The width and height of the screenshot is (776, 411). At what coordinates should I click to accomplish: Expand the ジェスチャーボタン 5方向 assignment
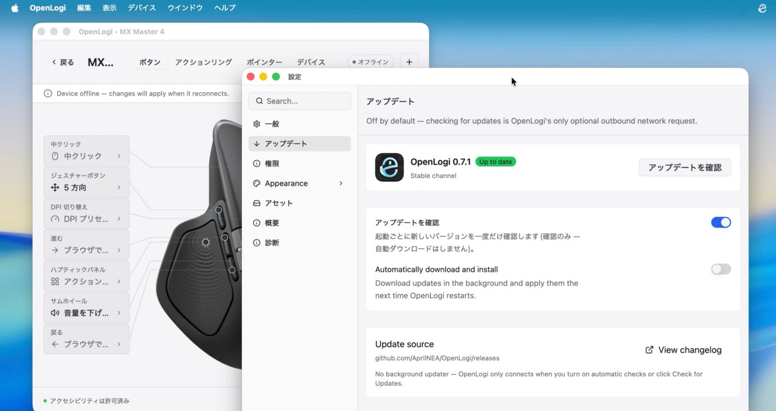click(86, 182)
